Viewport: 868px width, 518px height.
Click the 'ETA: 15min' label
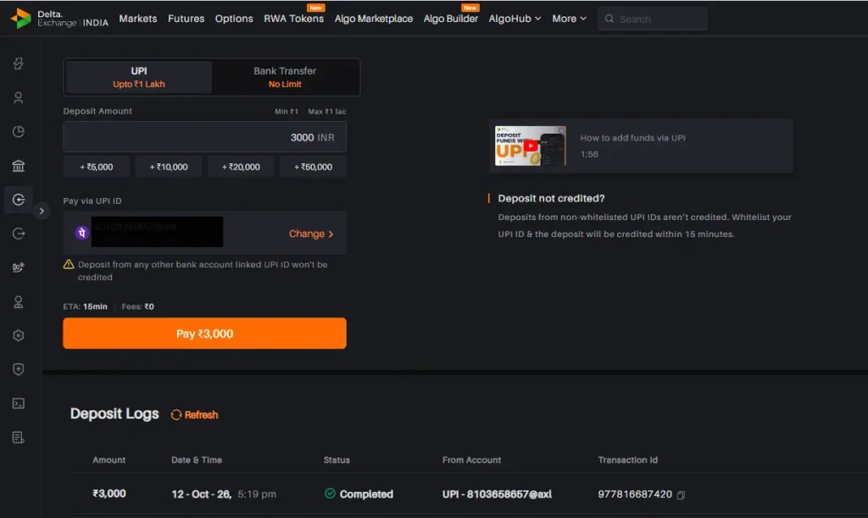coord(86,306)
